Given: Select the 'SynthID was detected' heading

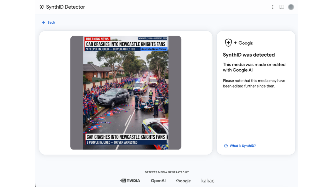Looking at the screenshot, I should (x=249, y=55).
